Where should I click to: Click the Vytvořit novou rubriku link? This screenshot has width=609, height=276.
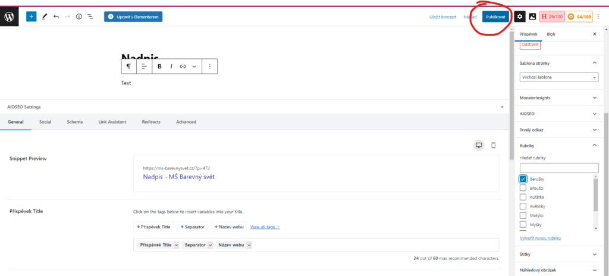pyautogui.click(x=540, y=238)
